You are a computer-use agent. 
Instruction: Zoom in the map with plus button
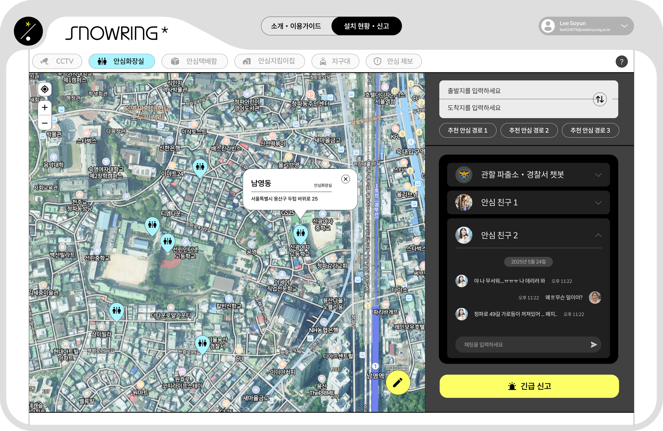(x=45, y=107)
